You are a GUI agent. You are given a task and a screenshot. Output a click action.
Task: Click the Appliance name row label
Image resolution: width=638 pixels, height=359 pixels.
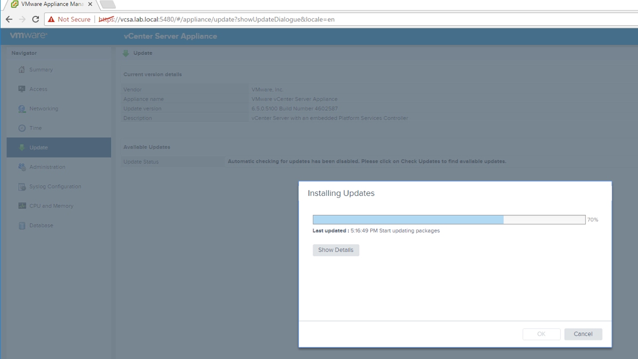(x=144, y=99)
